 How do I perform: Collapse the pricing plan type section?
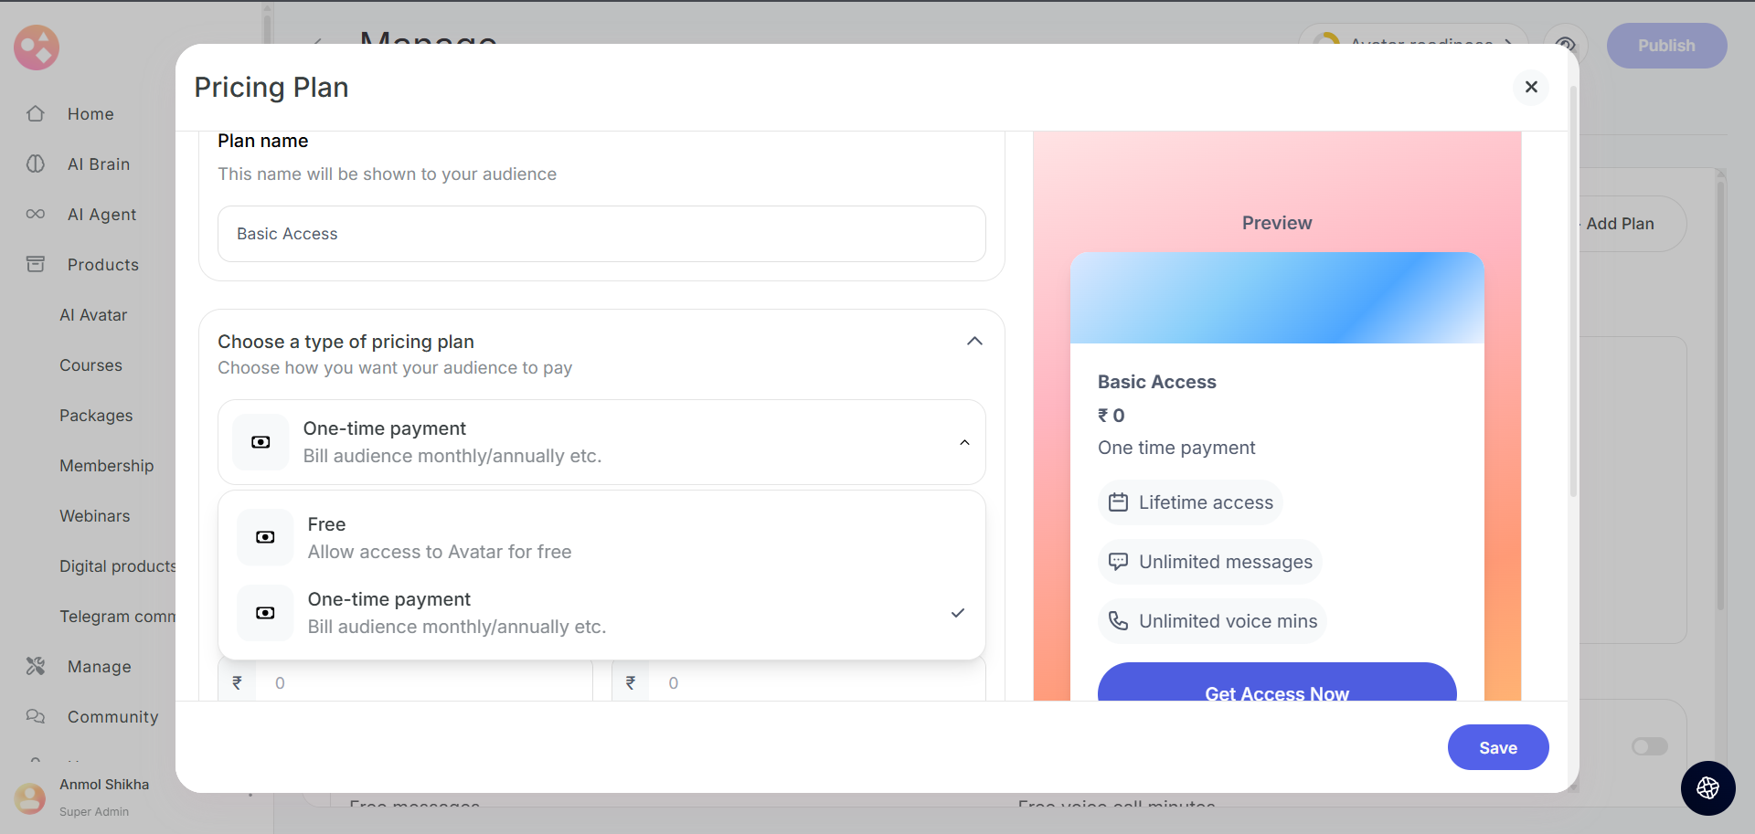(974, 342)
